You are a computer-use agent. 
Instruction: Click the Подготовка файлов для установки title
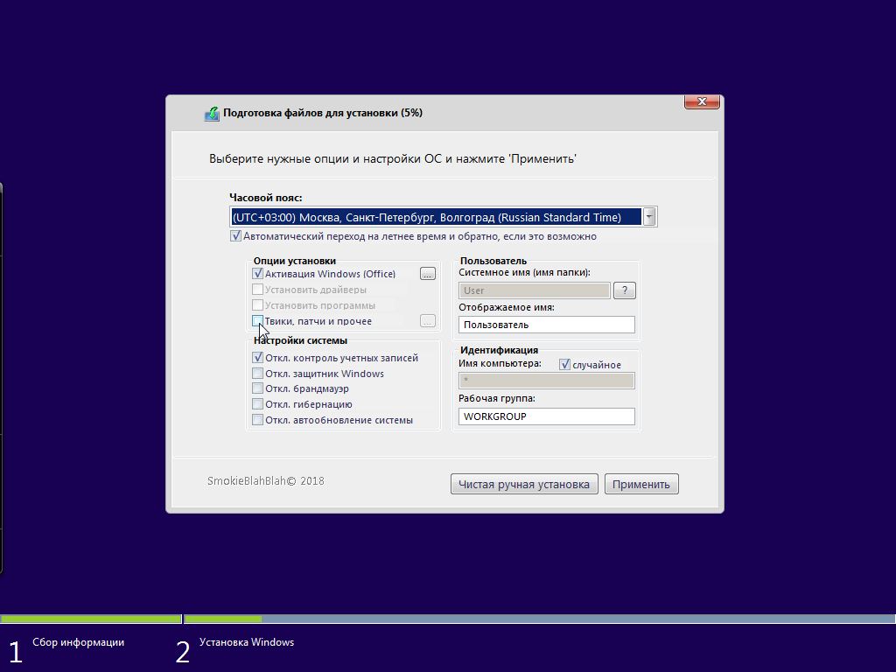323,113
